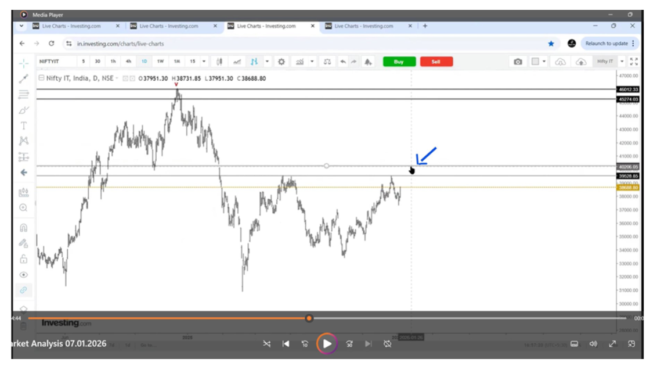Open the 15 minute interval dropdown
Image resolution: width=650 pixels, height=366 pixels.
tap(193, 62)
